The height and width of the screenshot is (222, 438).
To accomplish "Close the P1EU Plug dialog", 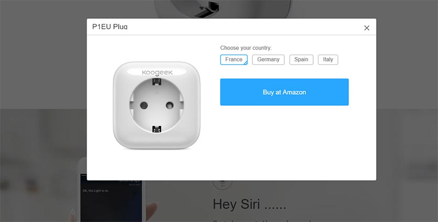I will [367, 28].
